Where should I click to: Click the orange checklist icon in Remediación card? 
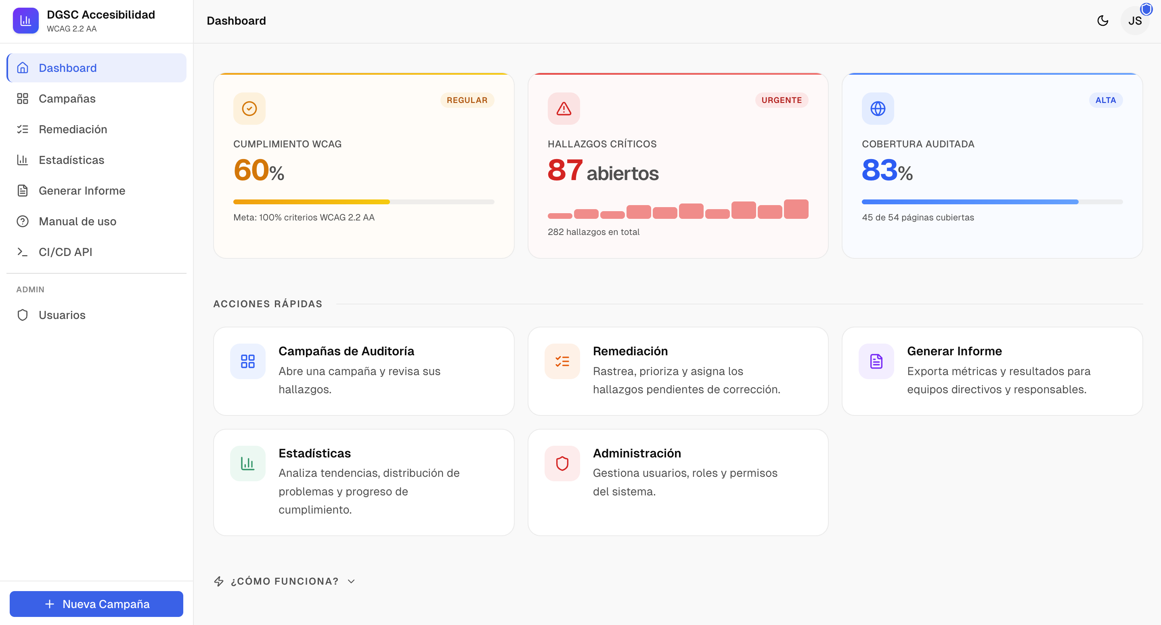[x=562, y=361]
